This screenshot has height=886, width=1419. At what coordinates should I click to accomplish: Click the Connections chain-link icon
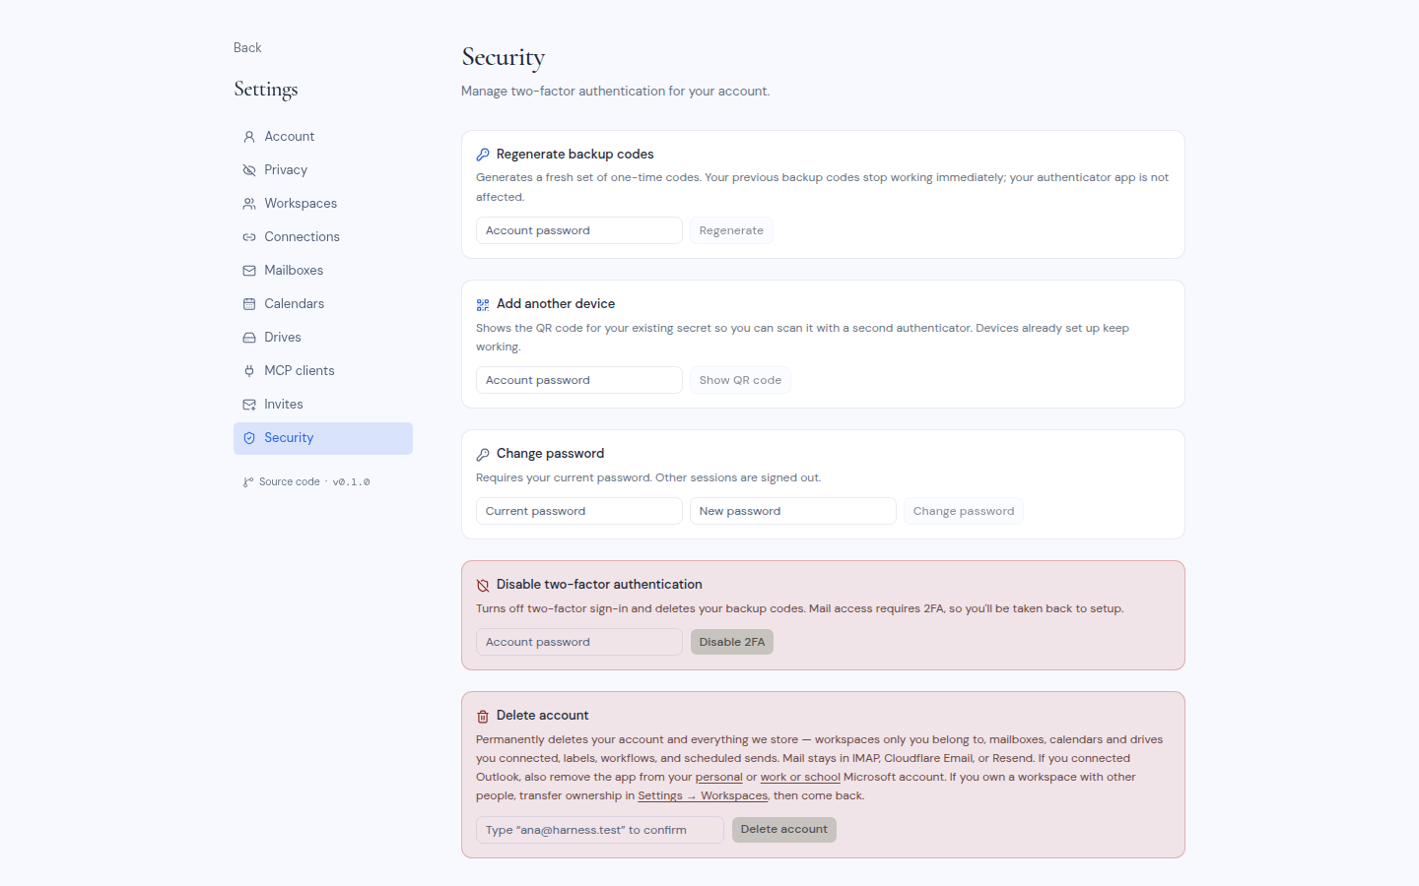249,237
